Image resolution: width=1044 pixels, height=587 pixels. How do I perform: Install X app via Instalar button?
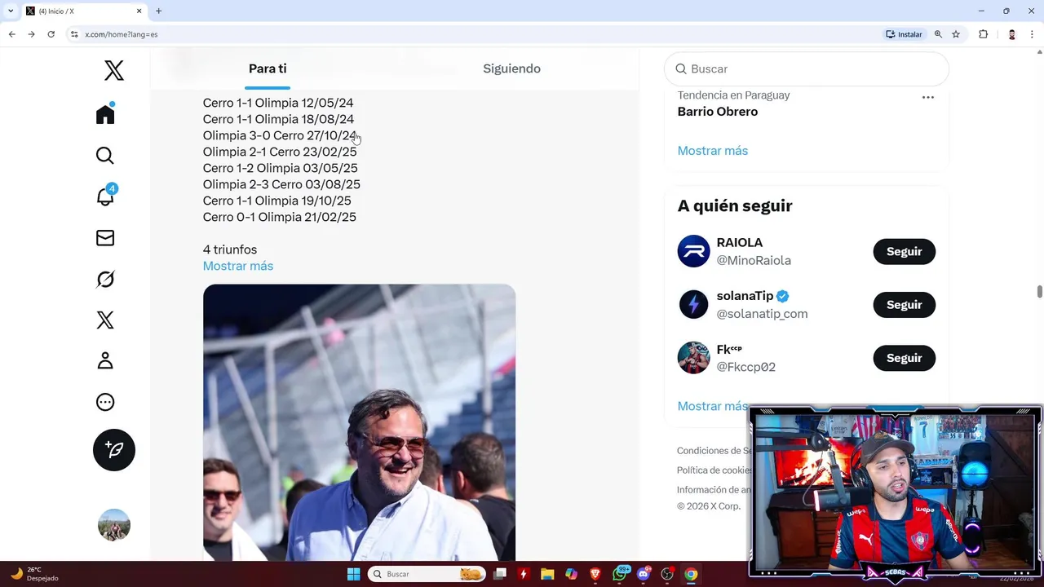coord(904,34)
